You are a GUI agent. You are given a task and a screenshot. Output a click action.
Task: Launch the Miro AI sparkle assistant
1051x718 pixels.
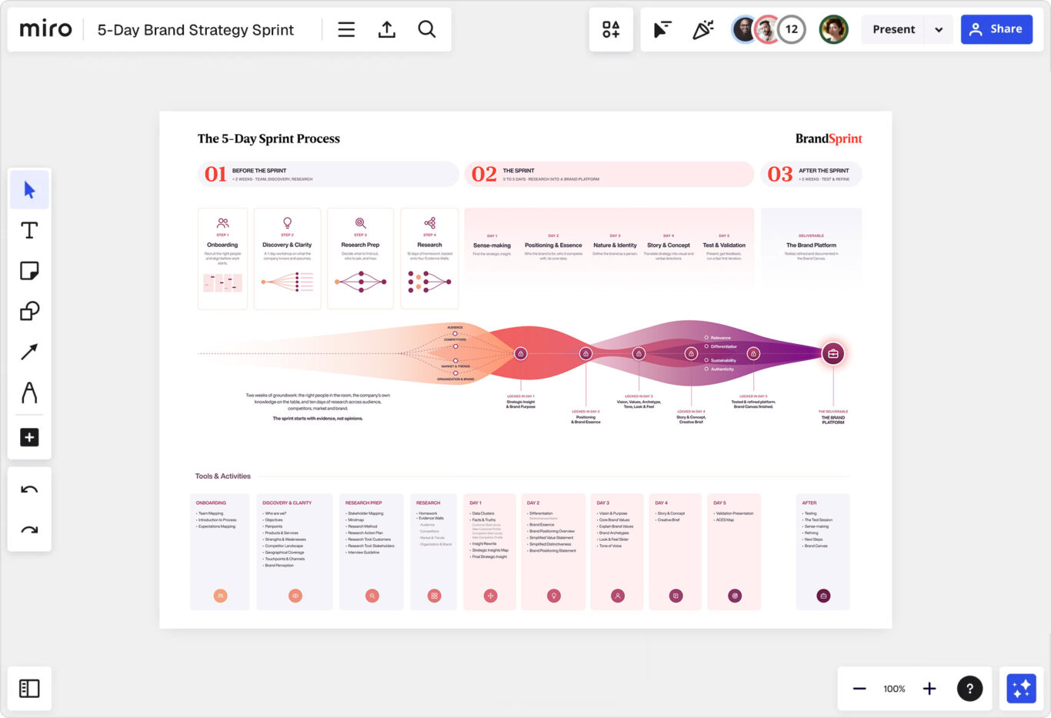[x=1021, y=688]
